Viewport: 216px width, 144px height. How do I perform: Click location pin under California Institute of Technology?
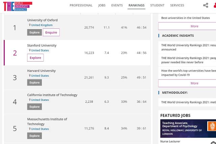click(30, 100)
